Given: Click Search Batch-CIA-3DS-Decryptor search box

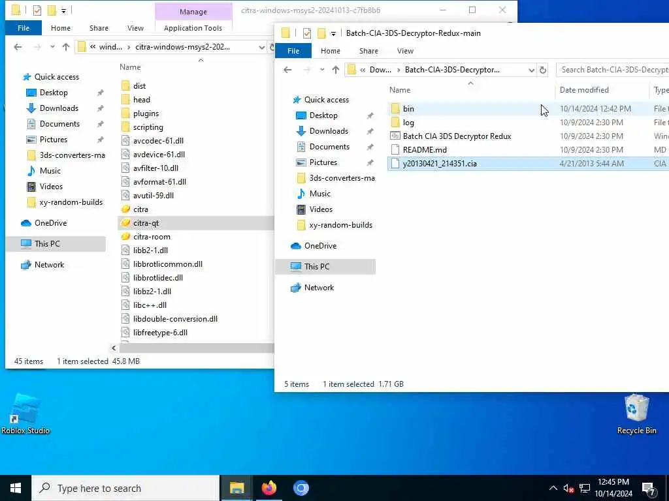Looking at the screenshot, I should point(613,70).
